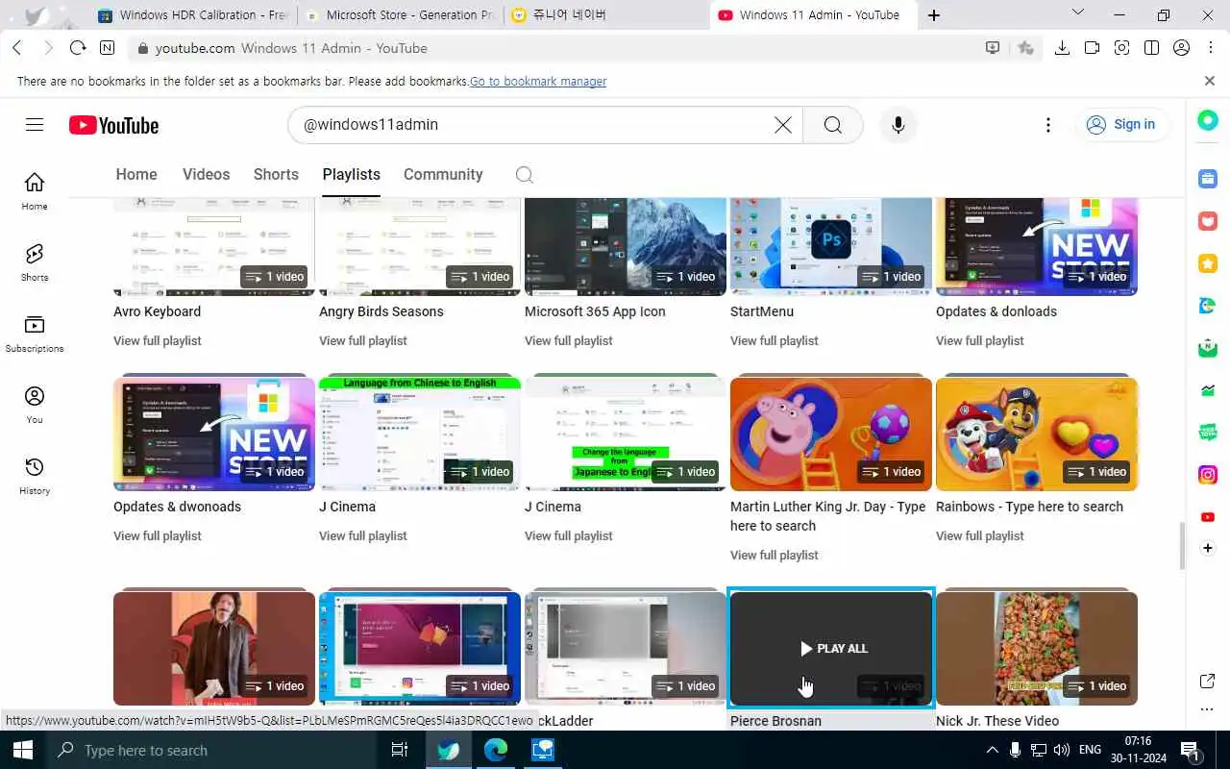Search within channel using magnifier icon
This screenshot has width=1230, height=769.
point(524,174)
